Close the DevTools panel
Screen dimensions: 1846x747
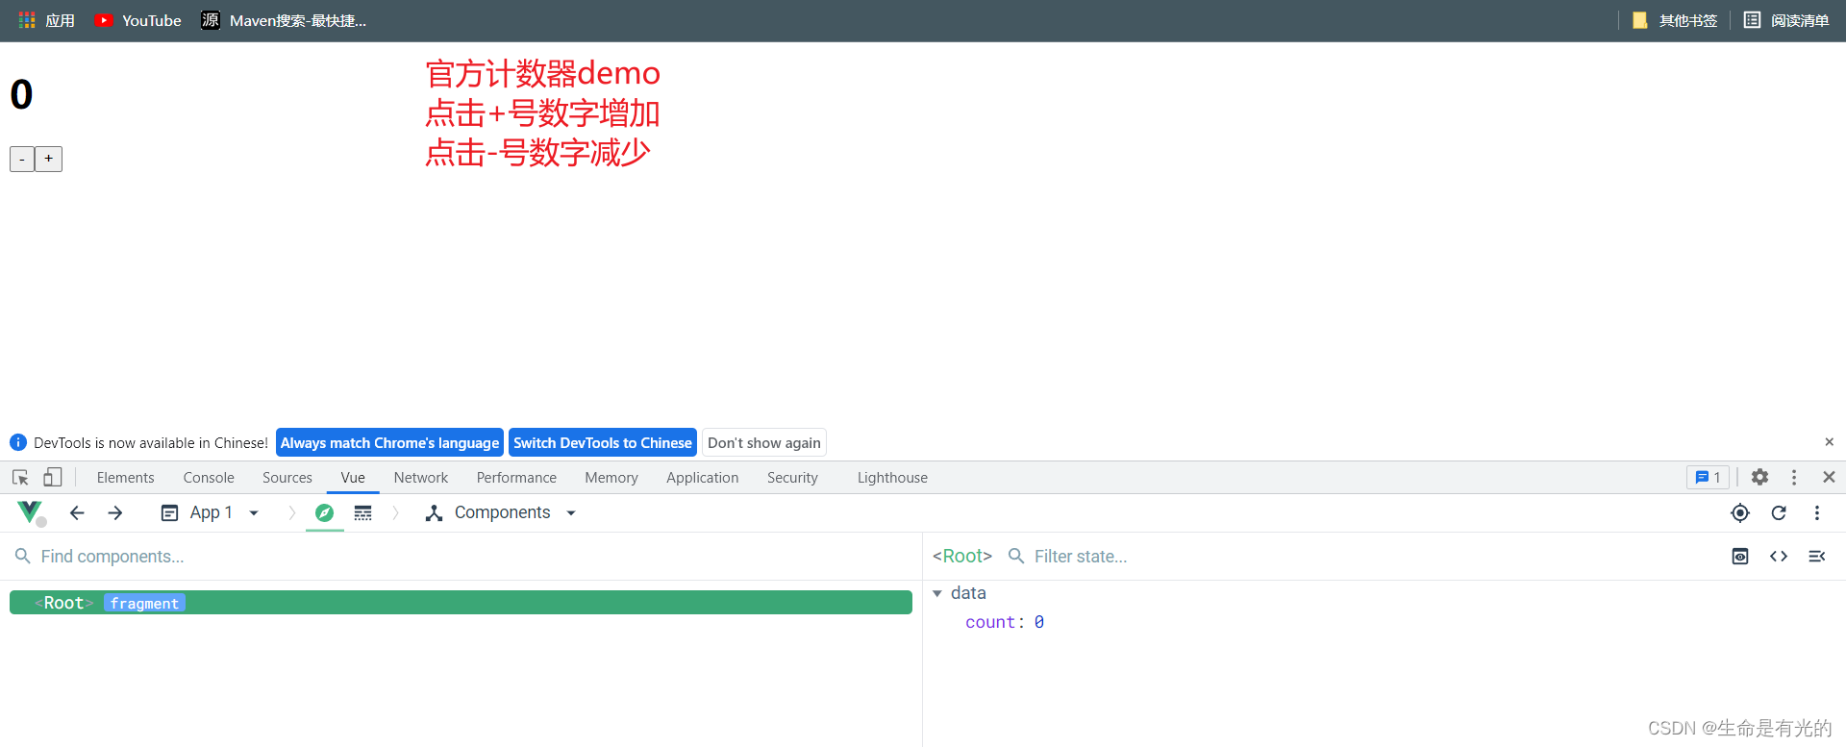(1829, 477)
